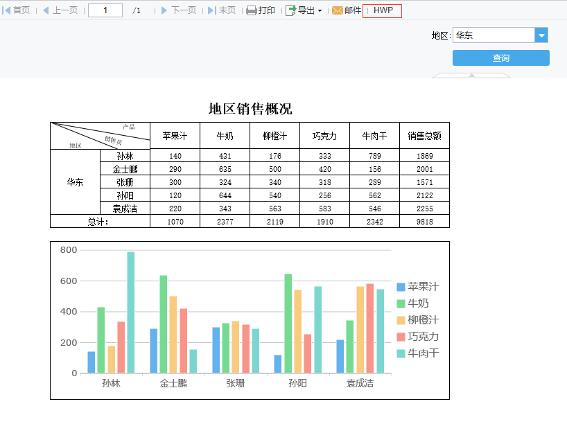Click the 牛肉干 column header
Screen dimensions: 567x424
[x=374, y=136]
